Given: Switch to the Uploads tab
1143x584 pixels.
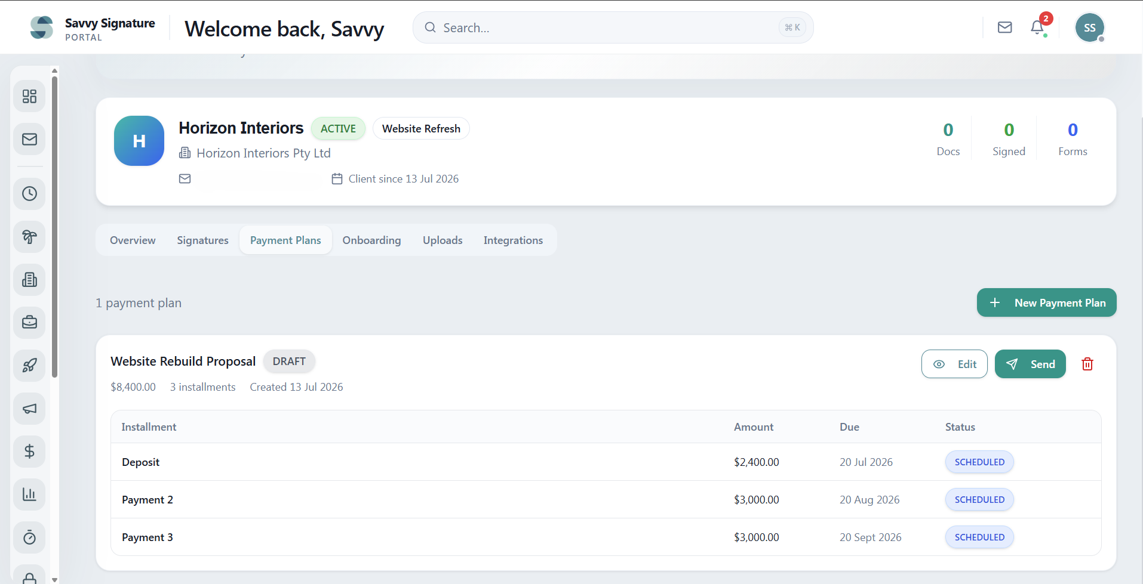Looking at the screenshot, I should 443,240.
